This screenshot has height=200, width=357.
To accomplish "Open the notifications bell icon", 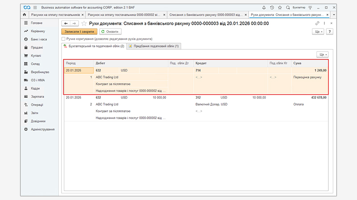I will point(264,8).
